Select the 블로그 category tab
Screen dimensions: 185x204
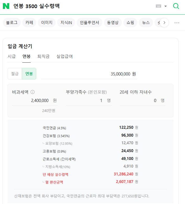pyautogui.click(x=12, y=23)
